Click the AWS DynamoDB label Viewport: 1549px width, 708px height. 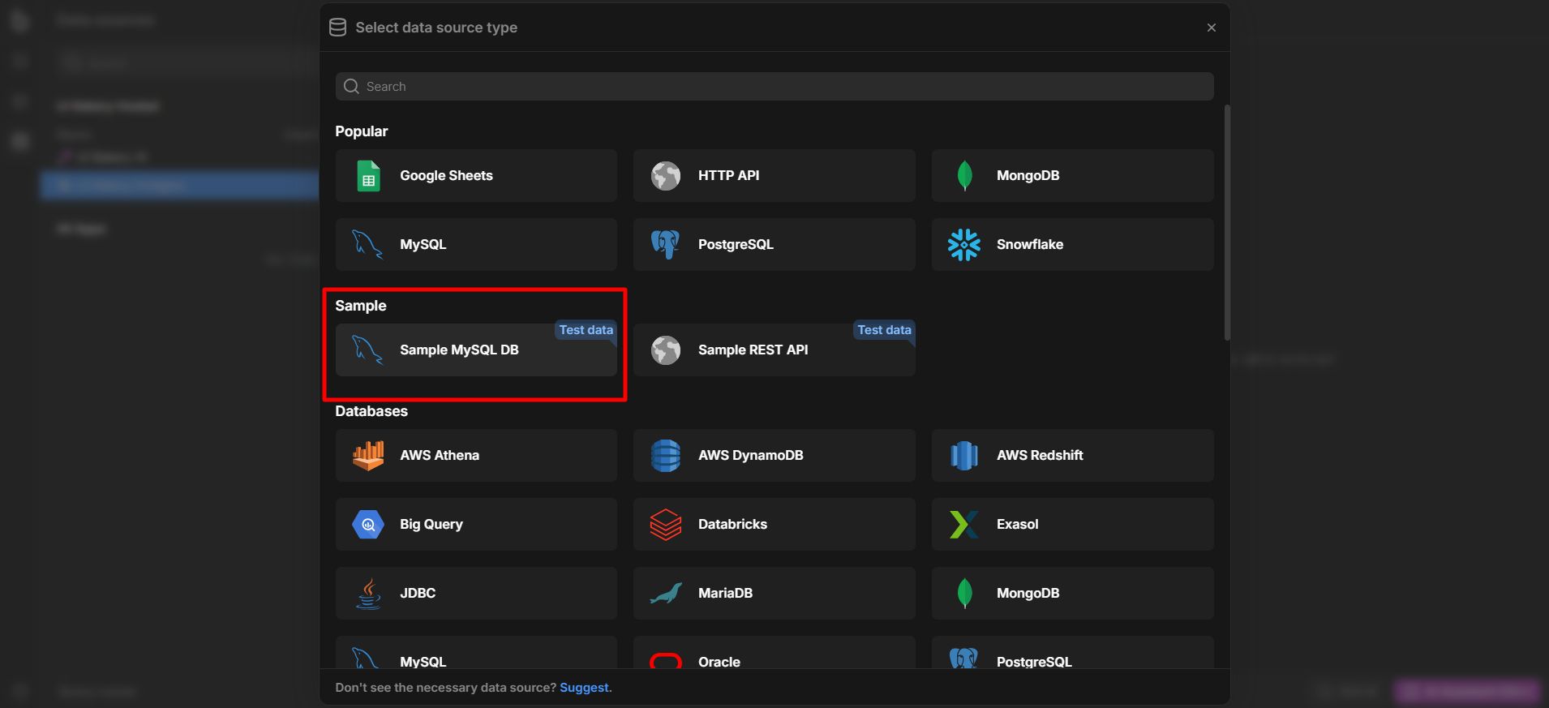coord(751,456)
